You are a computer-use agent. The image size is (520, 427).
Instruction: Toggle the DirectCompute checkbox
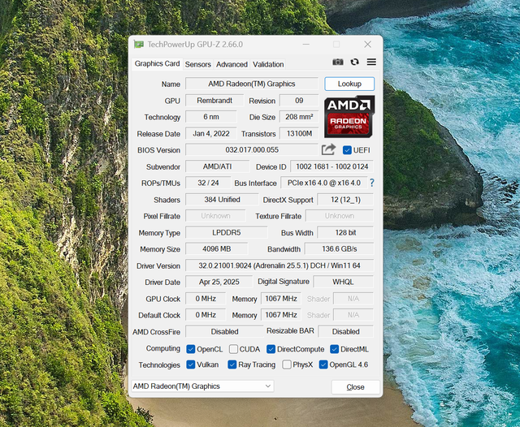271,349
